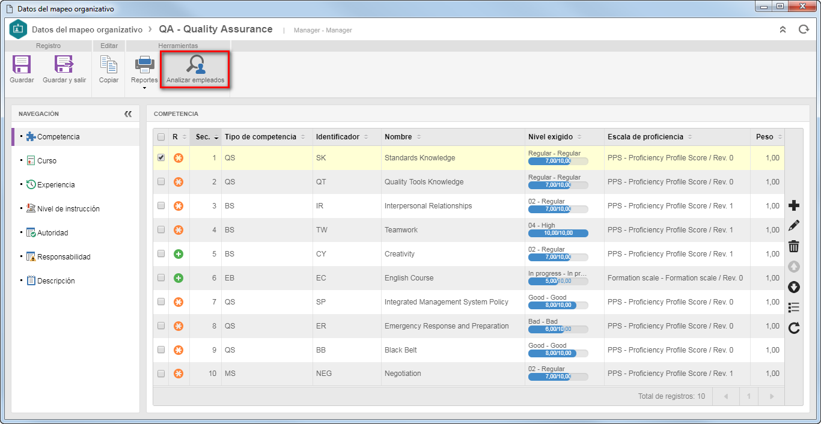Click green plus icon in English Course row
Screen dimensions: 821x424
pos(179,278)
